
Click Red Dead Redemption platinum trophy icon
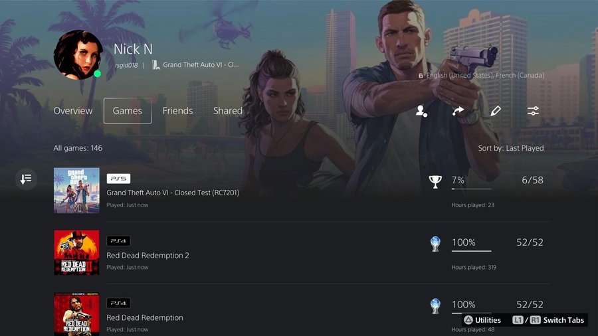click(x=435, y=306)
